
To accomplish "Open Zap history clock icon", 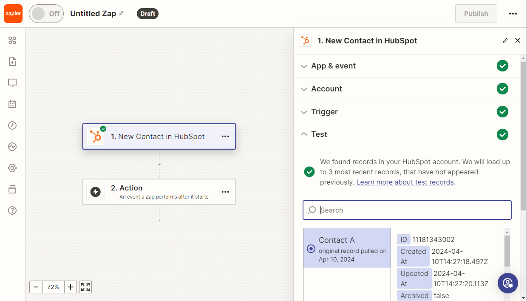I will tap(12, 125).
